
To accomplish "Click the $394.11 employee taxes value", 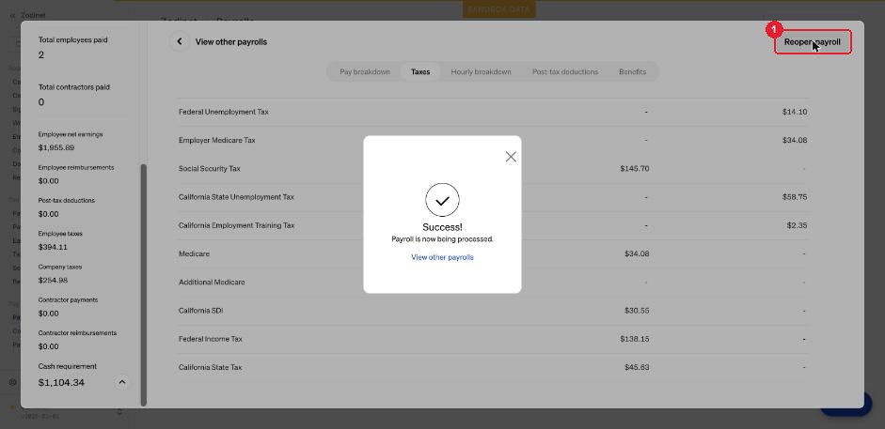I will [x=53, y=247].
